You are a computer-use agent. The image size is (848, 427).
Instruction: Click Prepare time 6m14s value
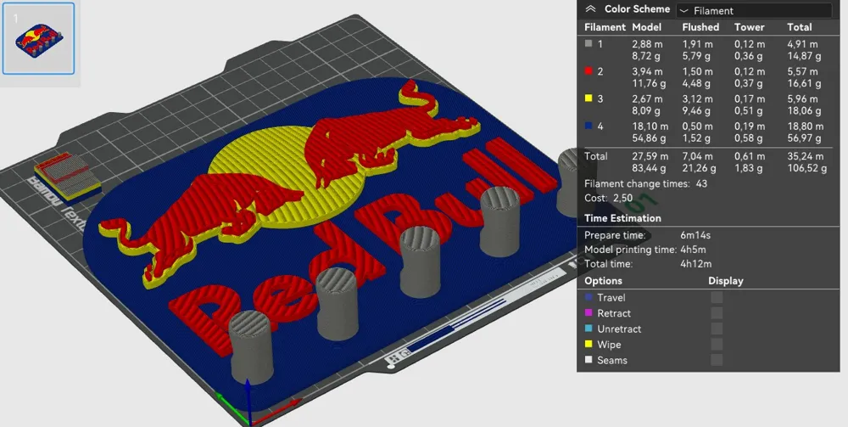pyautogui.click(x=695, y=235)
